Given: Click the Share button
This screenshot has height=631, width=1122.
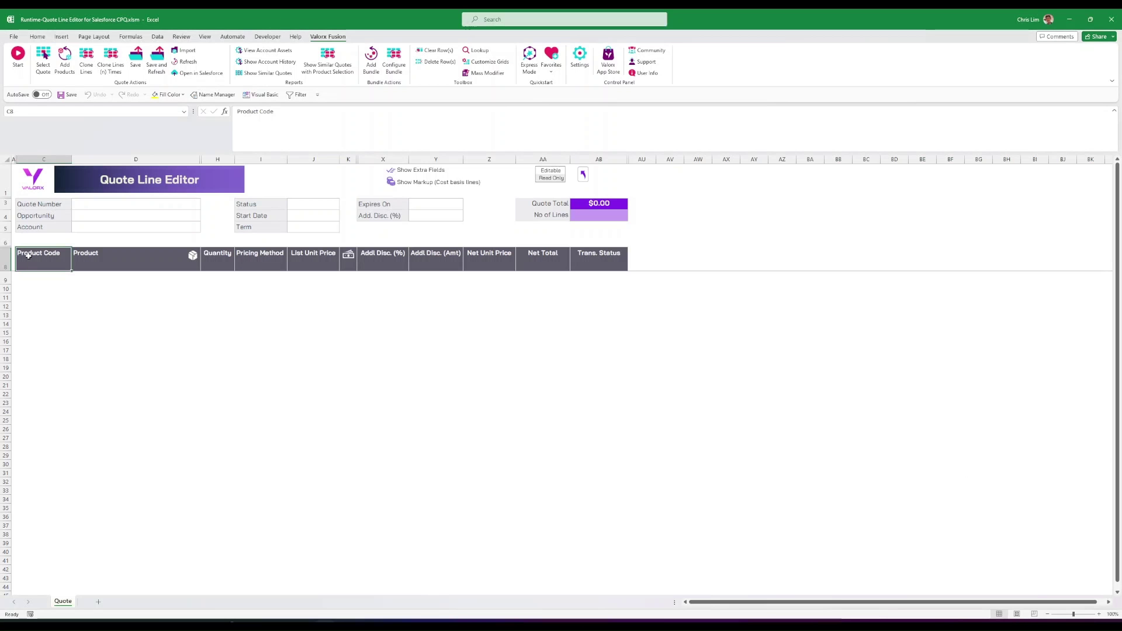Looking at the screenshot, I should (x=1096, y=36).
